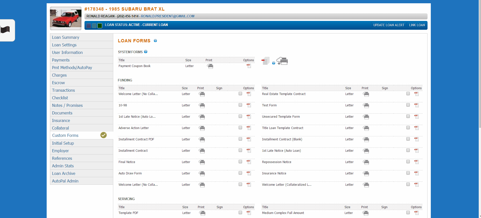
Task: Print the 10-98 form
Action: click(202, 106)
